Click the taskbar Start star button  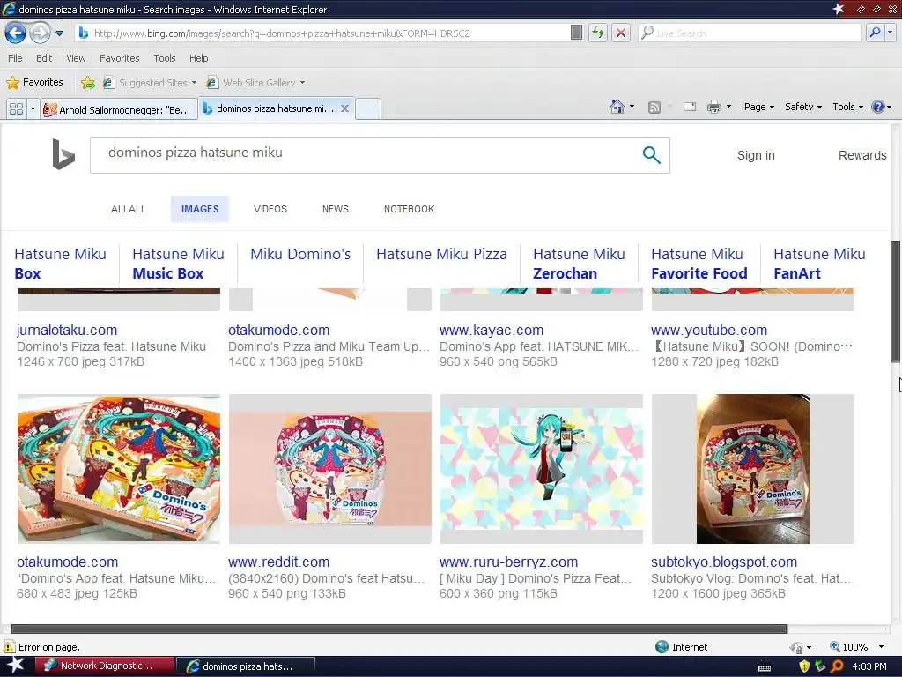(x=15, y=666)
